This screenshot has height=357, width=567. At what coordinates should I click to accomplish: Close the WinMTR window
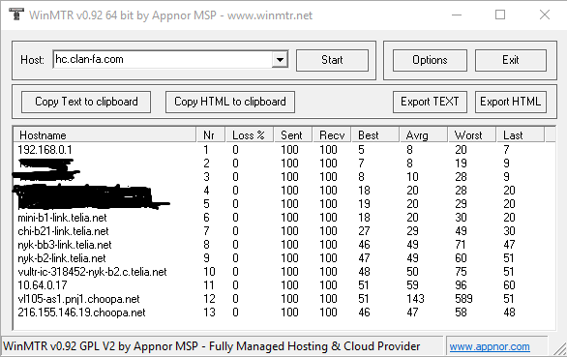click(545, 15)
